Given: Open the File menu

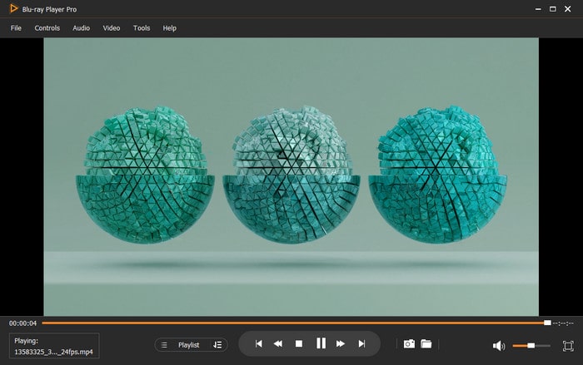Looking at the screenshot, I should click(x=16, y=28).
